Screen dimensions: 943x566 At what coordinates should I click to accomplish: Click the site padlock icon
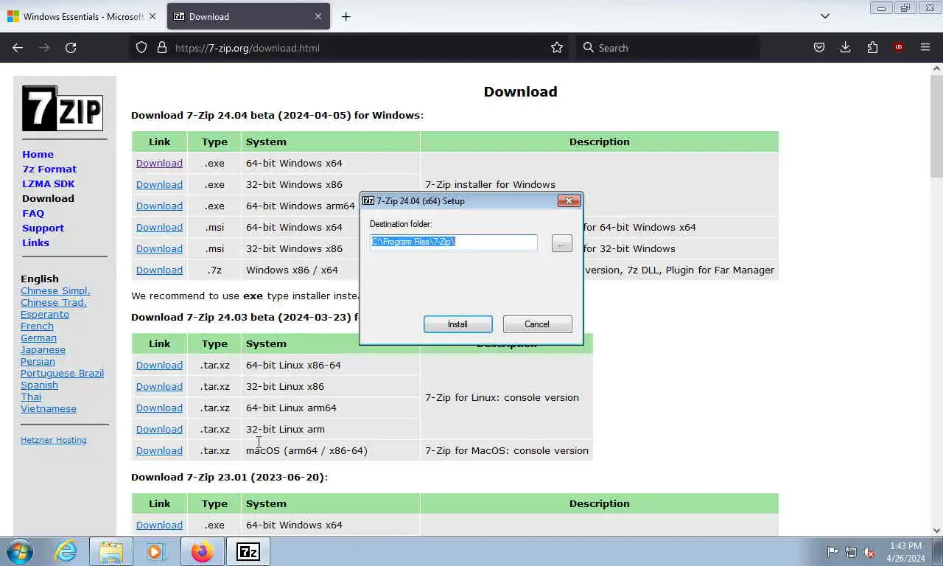162,47
